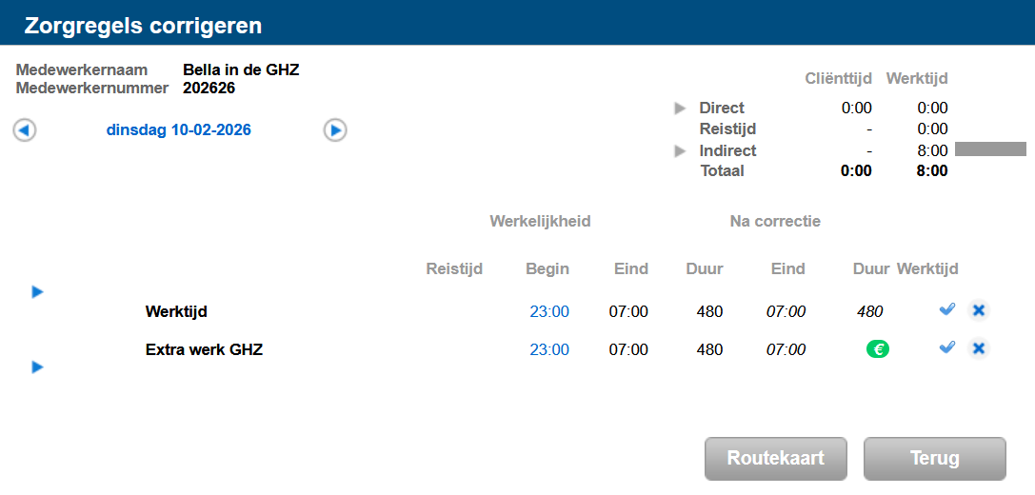Confirm the Extra werk GHZ checkmark
Image resolution: width=1035 pixels, height=495 pixels.
coord(946,348)
